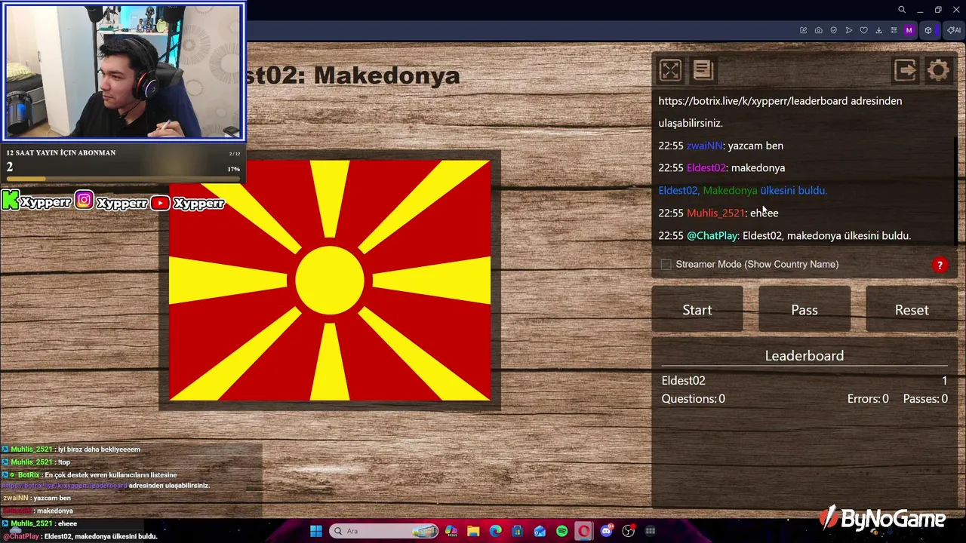
Task: Toggle fullscreen using the expand icon
Action: (x=670, y=70)
